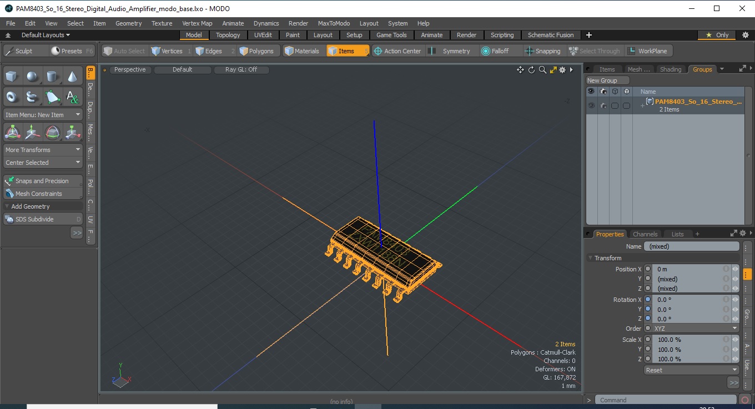Open More Transforms dropdown
Image resolution: width=755 pixels, height=409 pixels.
pyautogui.click(x=43, y=150)
